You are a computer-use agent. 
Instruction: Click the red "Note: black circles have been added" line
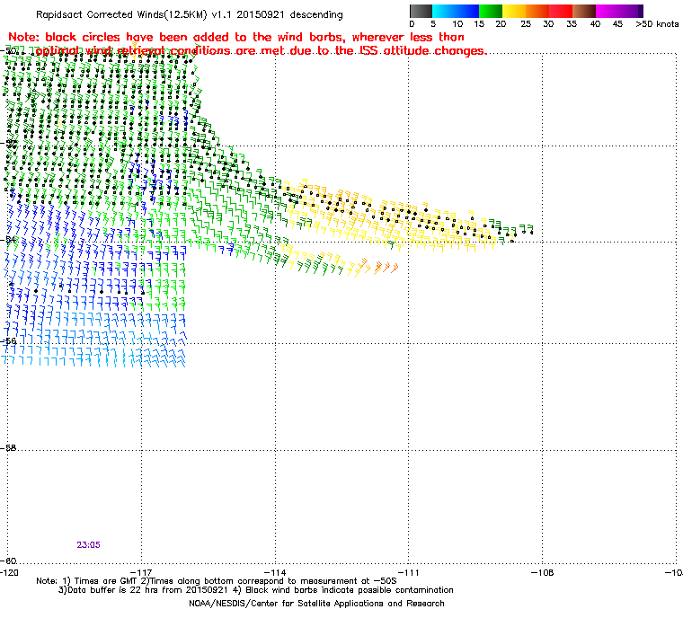pyautogui.click(x=236, y=37)
